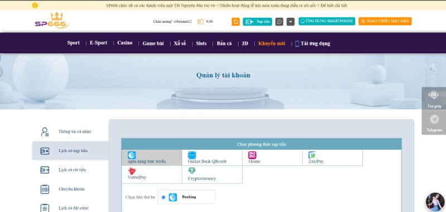Image resolution: width=446 pixels, height=212 pixels.
Task: Click the username vebenanh12 greeting
Action: 172,22
